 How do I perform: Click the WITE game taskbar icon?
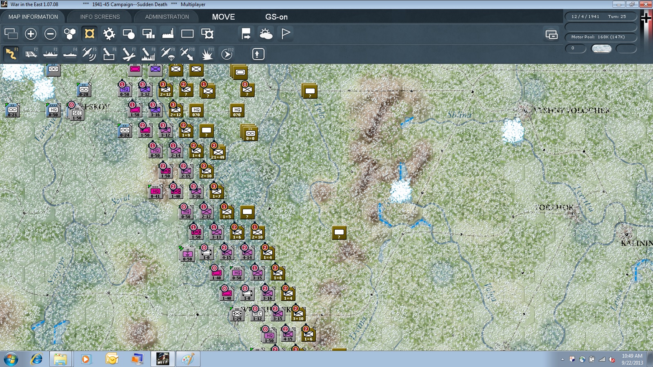pyautogui.click(x=162, y=359)
